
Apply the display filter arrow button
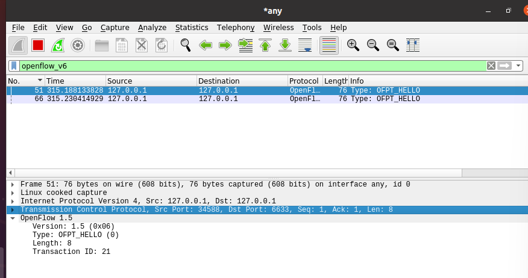(x=504, y=66)
